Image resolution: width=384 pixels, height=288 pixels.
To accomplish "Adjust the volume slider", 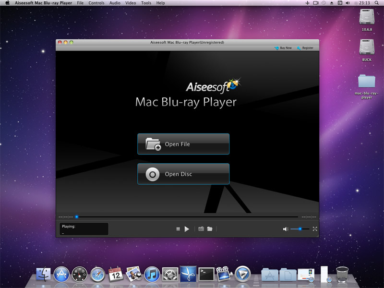I will point(300,229).
